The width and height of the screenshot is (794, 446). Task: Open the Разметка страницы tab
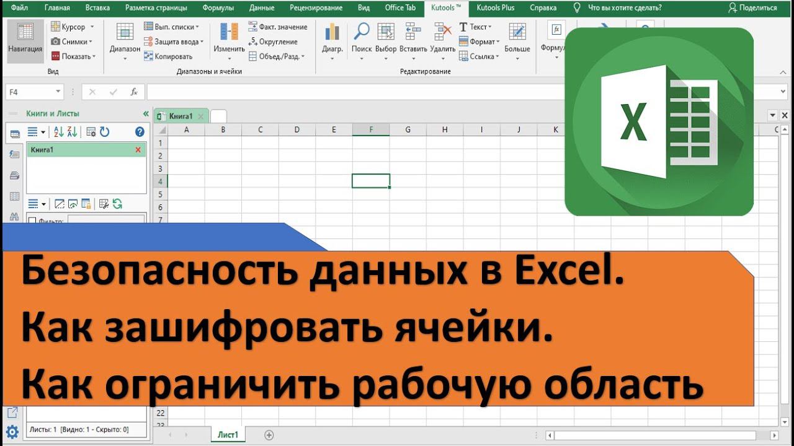157,8
